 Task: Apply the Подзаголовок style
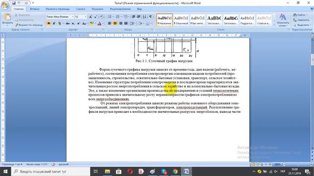247,20
